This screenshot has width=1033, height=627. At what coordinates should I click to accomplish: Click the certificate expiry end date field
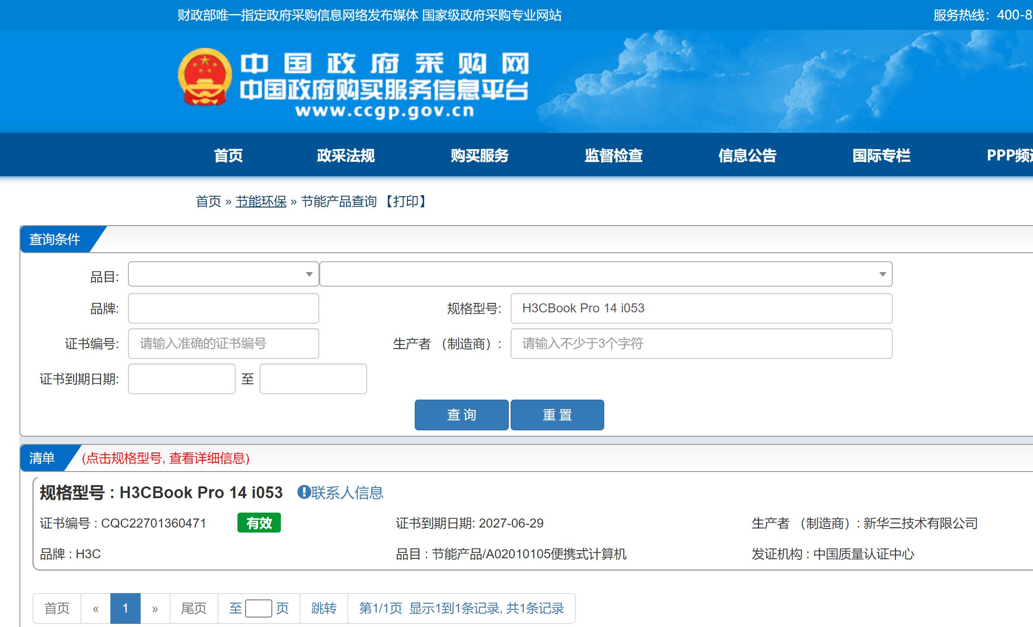pos(313,379)
